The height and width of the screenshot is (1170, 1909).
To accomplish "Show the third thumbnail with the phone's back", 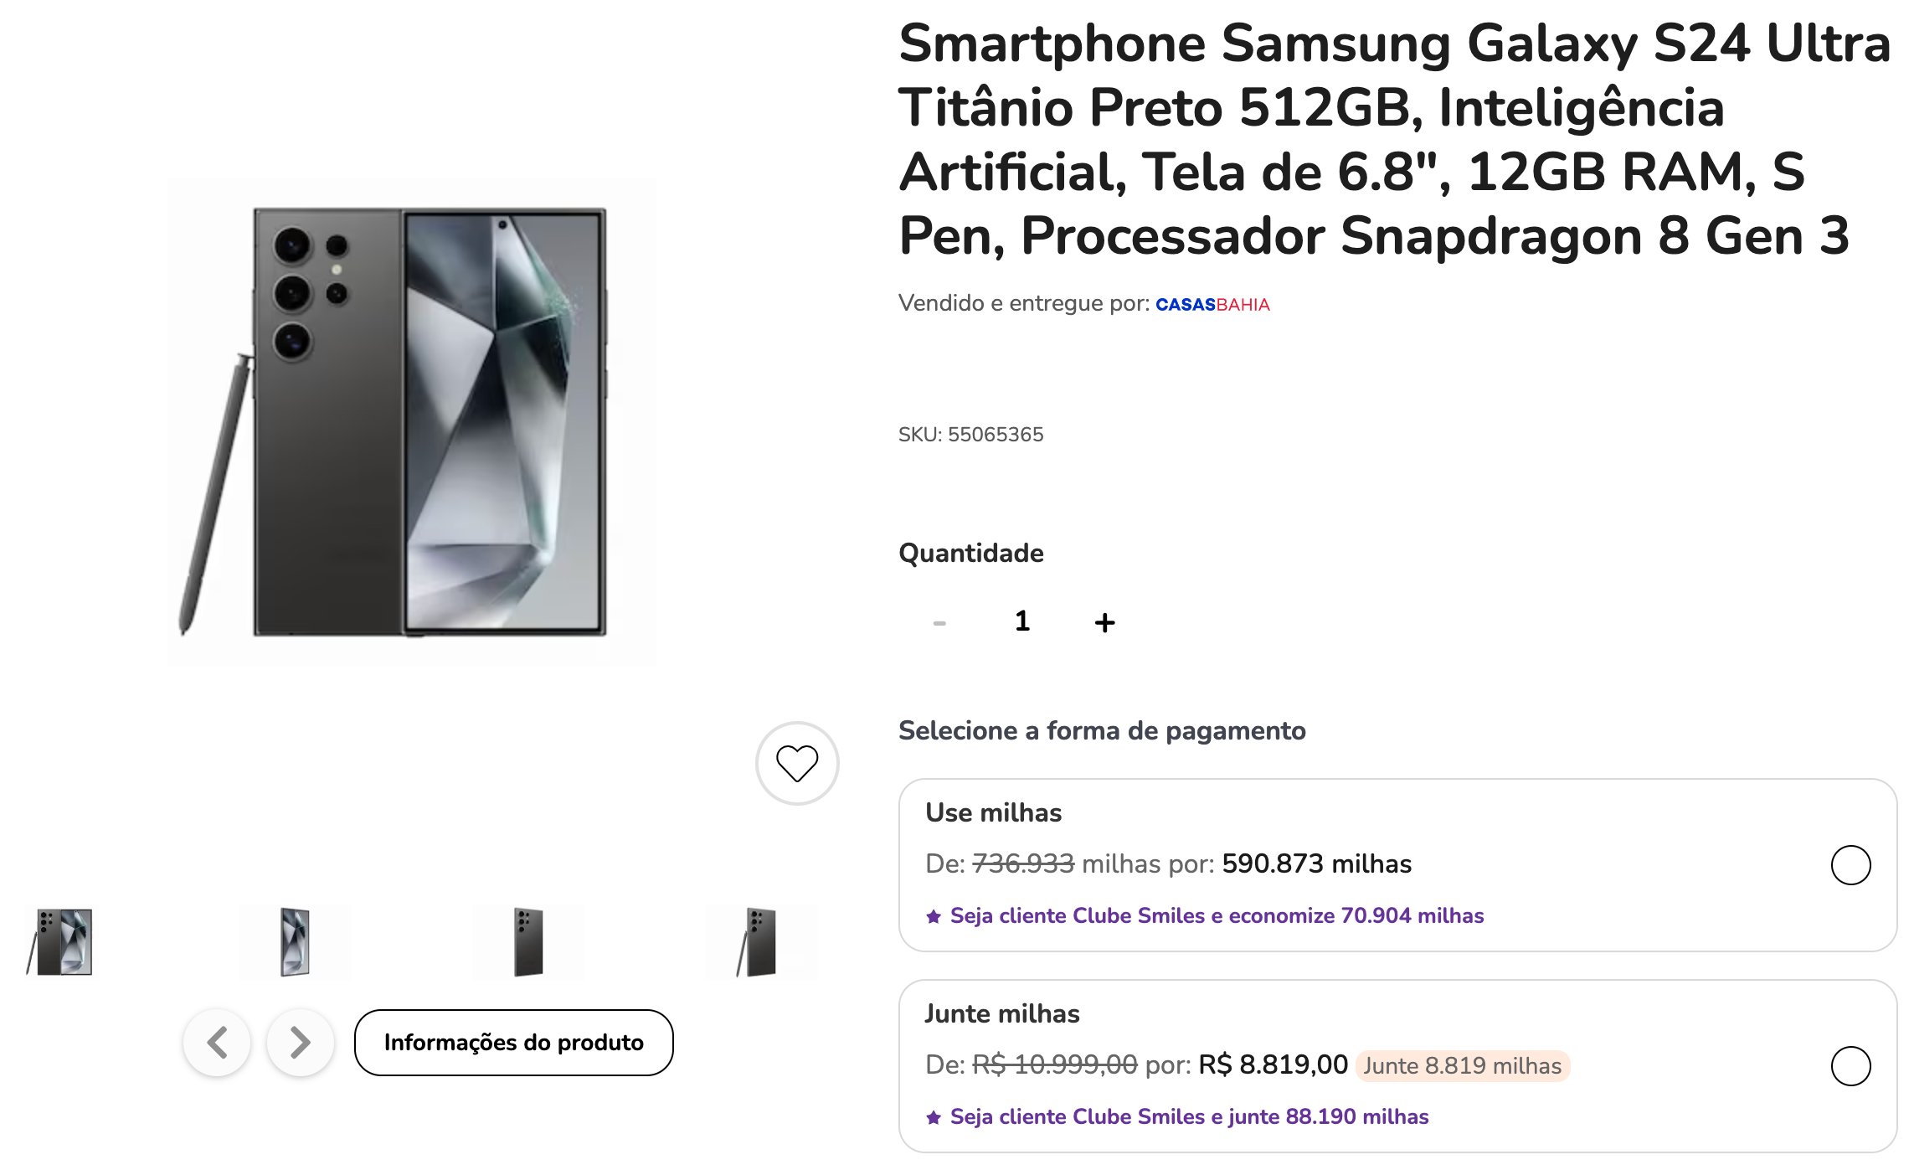I will tap(528, 942).
